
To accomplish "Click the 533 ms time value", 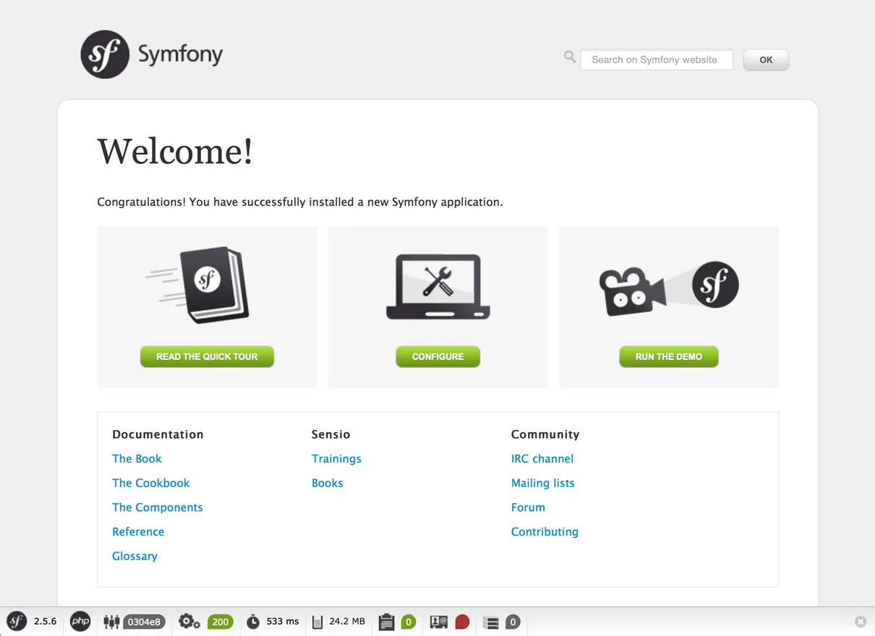I will [x=283, y=622].
